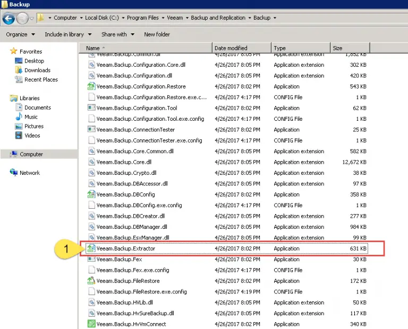The height and width of the screenshot is (329, 408).
Task: Click the Forward navigation arrow button
Action: (x=22, y=19)
